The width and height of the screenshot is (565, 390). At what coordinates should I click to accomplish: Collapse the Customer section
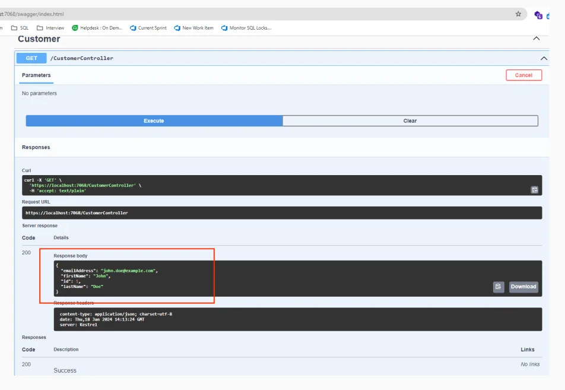tap(536, 38)
